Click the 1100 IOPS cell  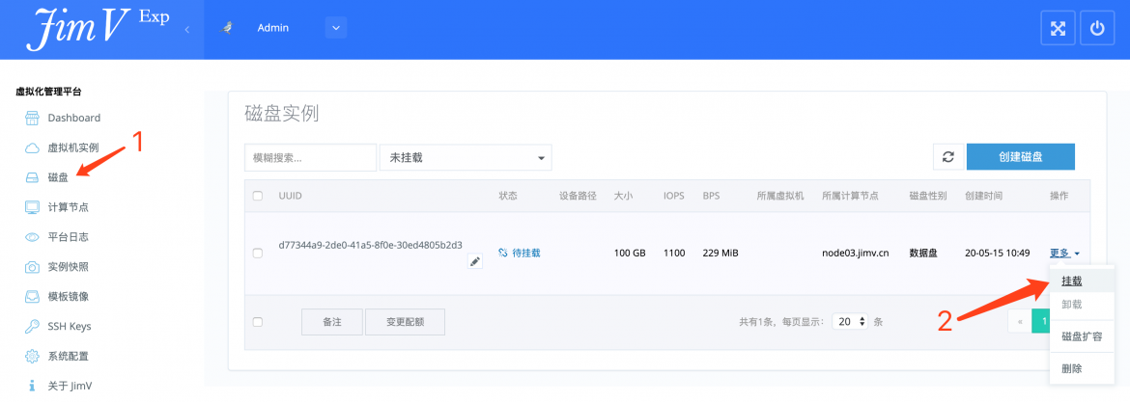click(674, 254)
